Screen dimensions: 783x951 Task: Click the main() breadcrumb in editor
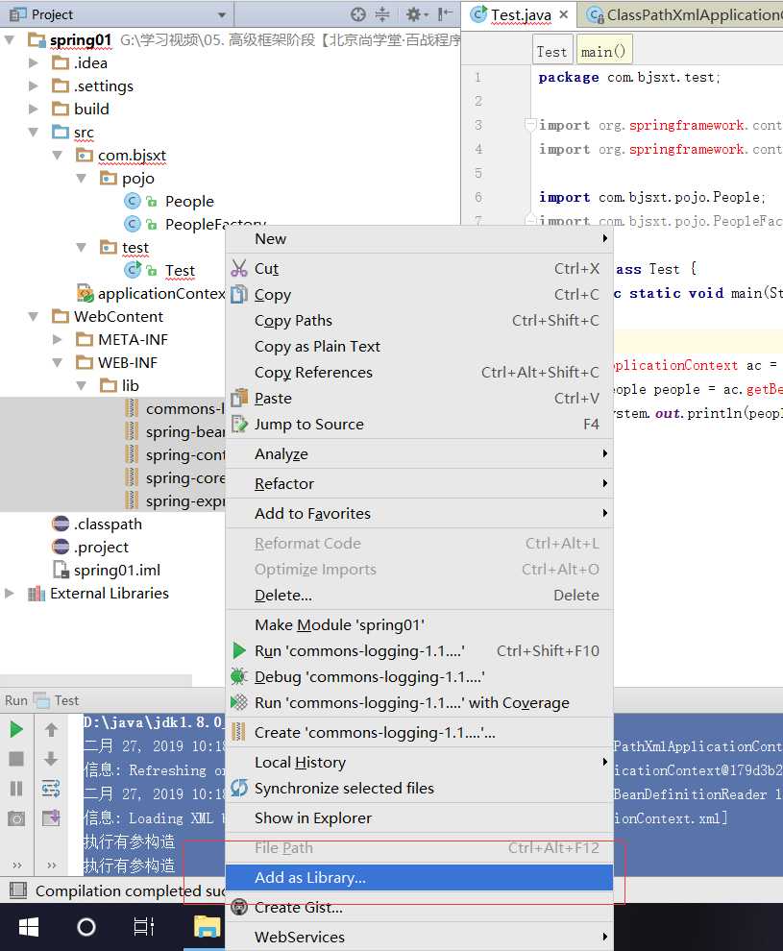click(x=603, y=52)
